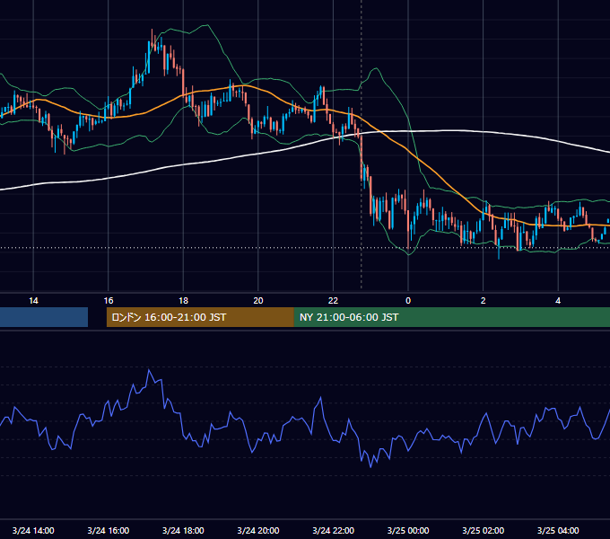Select the 4 hour label on chart axis
This screenshot has width=610, height=539.
click(558, 301)
